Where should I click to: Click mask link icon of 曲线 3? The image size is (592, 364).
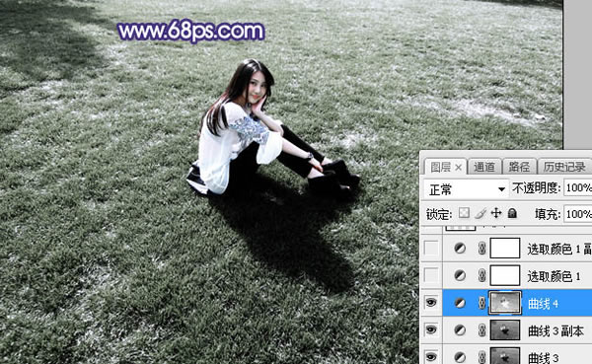click(x=481, y=357)
